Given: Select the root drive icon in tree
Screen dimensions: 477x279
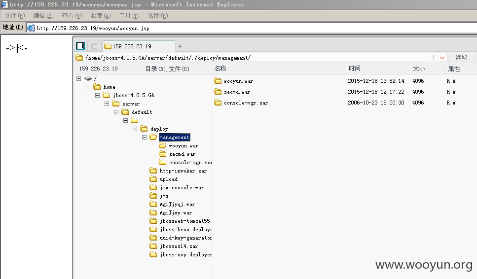Looking at the screenshot, I should (x=88, y=78).
